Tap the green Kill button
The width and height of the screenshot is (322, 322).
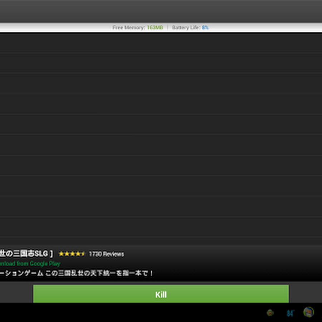pos(161,294)
